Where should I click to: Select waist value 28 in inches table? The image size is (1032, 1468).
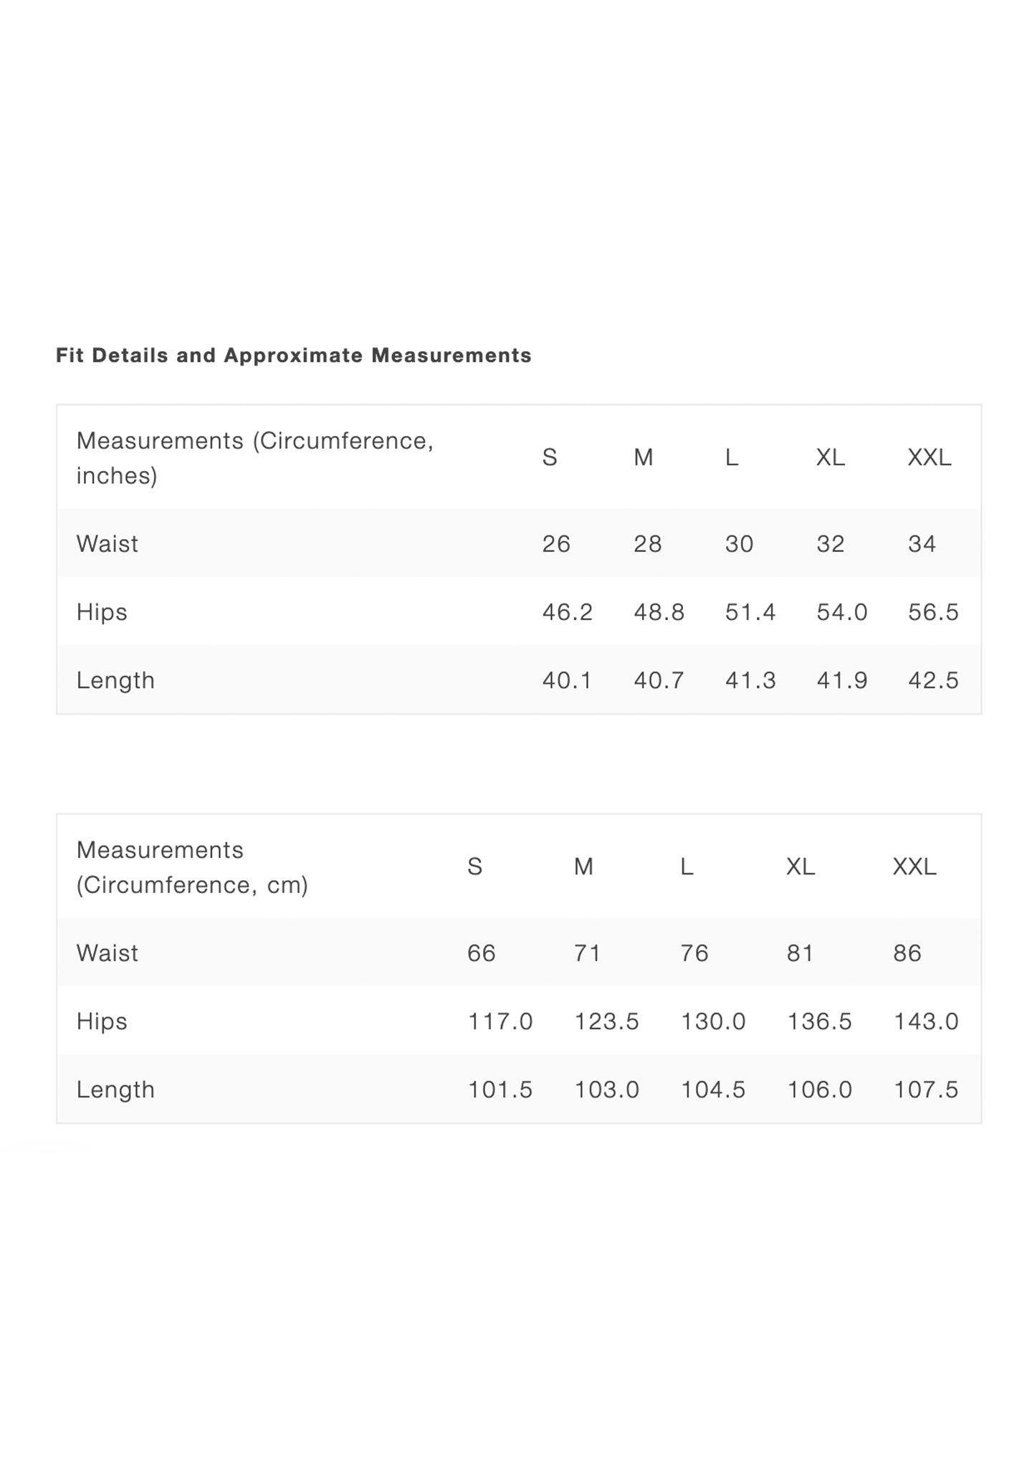click(647, 544)
